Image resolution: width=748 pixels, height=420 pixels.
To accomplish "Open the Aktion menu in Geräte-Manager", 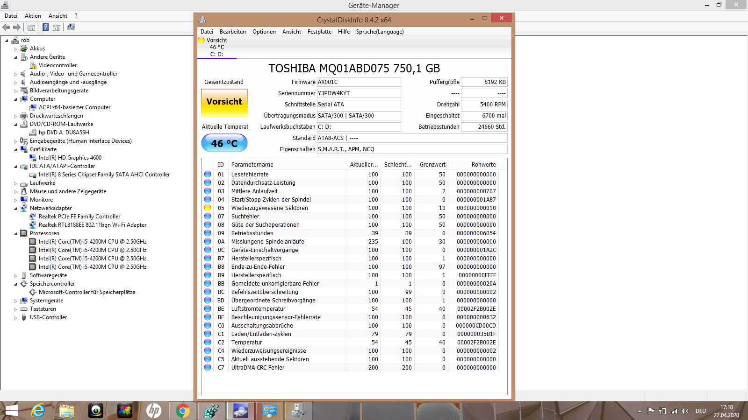I will point(33,16).
